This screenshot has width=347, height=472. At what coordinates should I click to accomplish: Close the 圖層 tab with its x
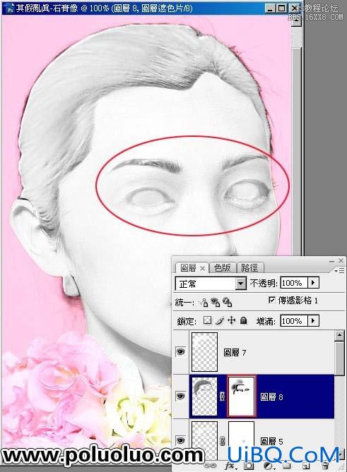click(203, 268)
